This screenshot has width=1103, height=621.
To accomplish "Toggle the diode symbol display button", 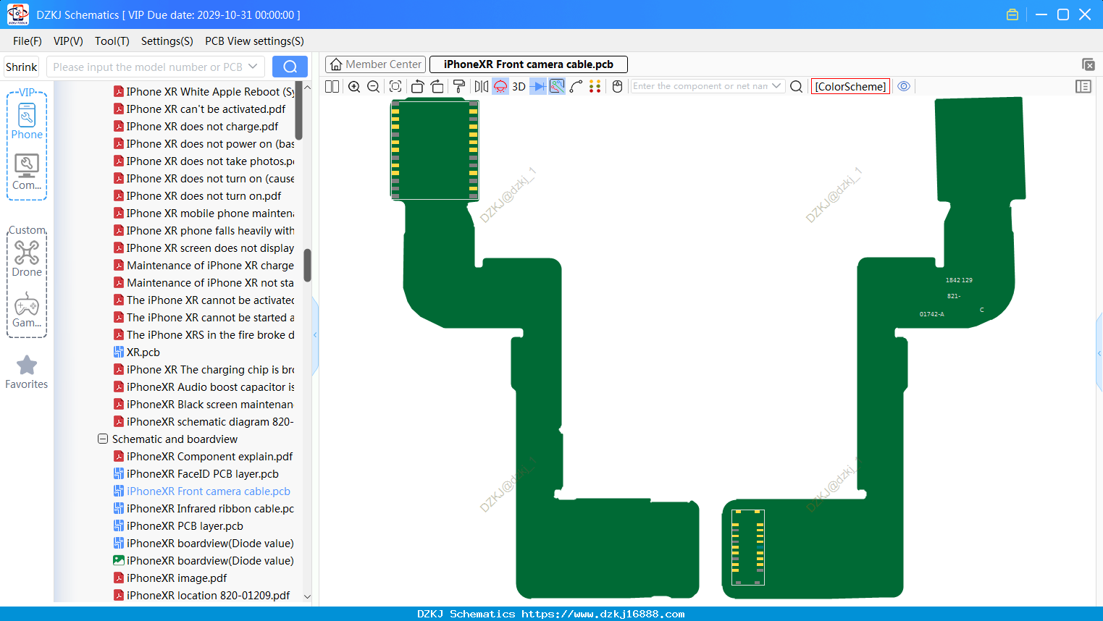I will coord(538,86).
